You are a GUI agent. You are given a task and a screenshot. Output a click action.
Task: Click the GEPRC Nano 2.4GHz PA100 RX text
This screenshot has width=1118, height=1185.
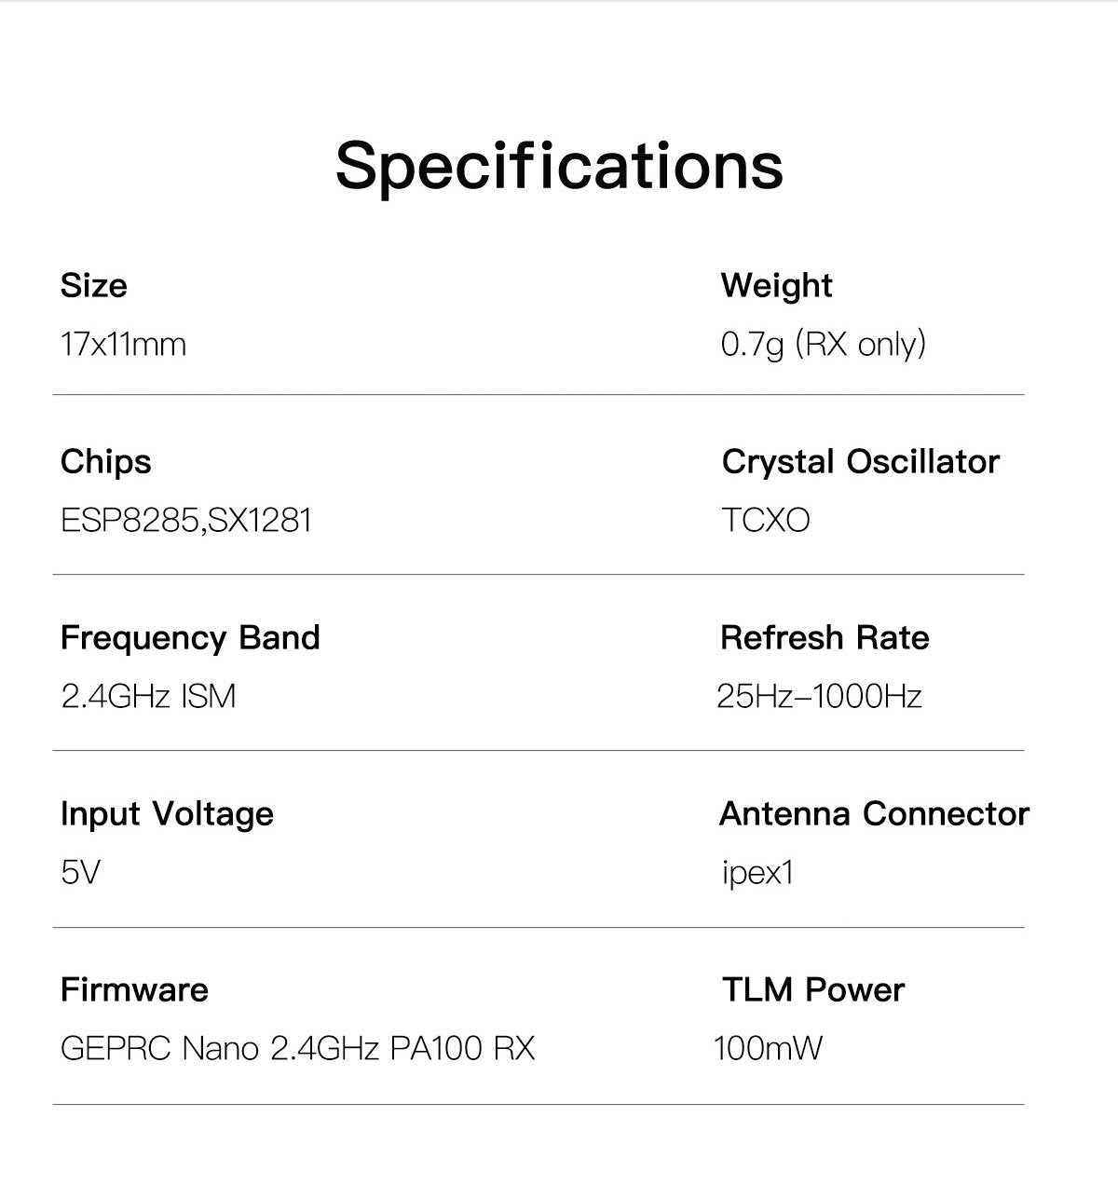[x=297, y=1049]
